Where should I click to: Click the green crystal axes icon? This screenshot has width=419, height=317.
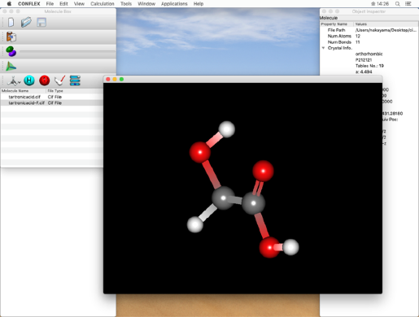[11, 66]
